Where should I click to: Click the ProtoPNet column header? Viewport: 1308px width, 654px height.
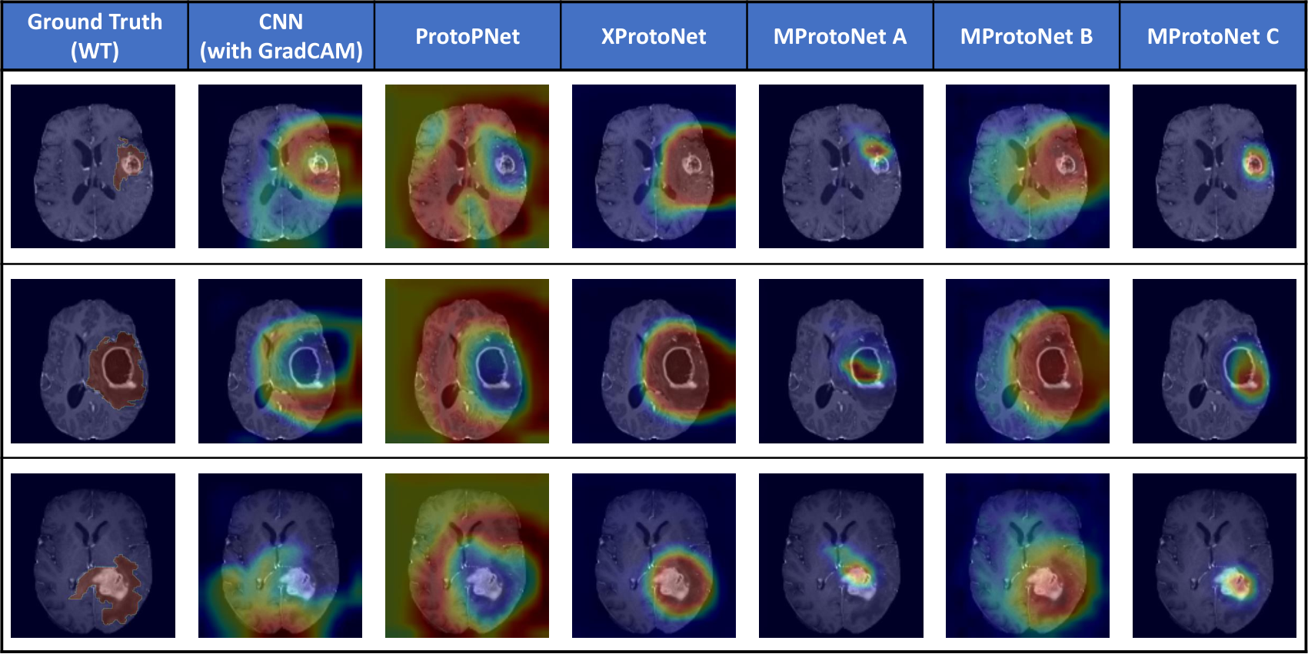[468, 36]
